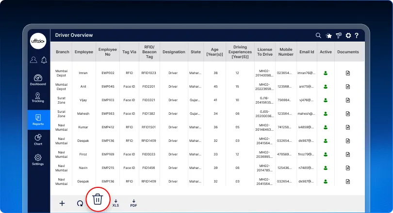
Task: Click Vijay's green active status icon
Action: click(326, 100)
